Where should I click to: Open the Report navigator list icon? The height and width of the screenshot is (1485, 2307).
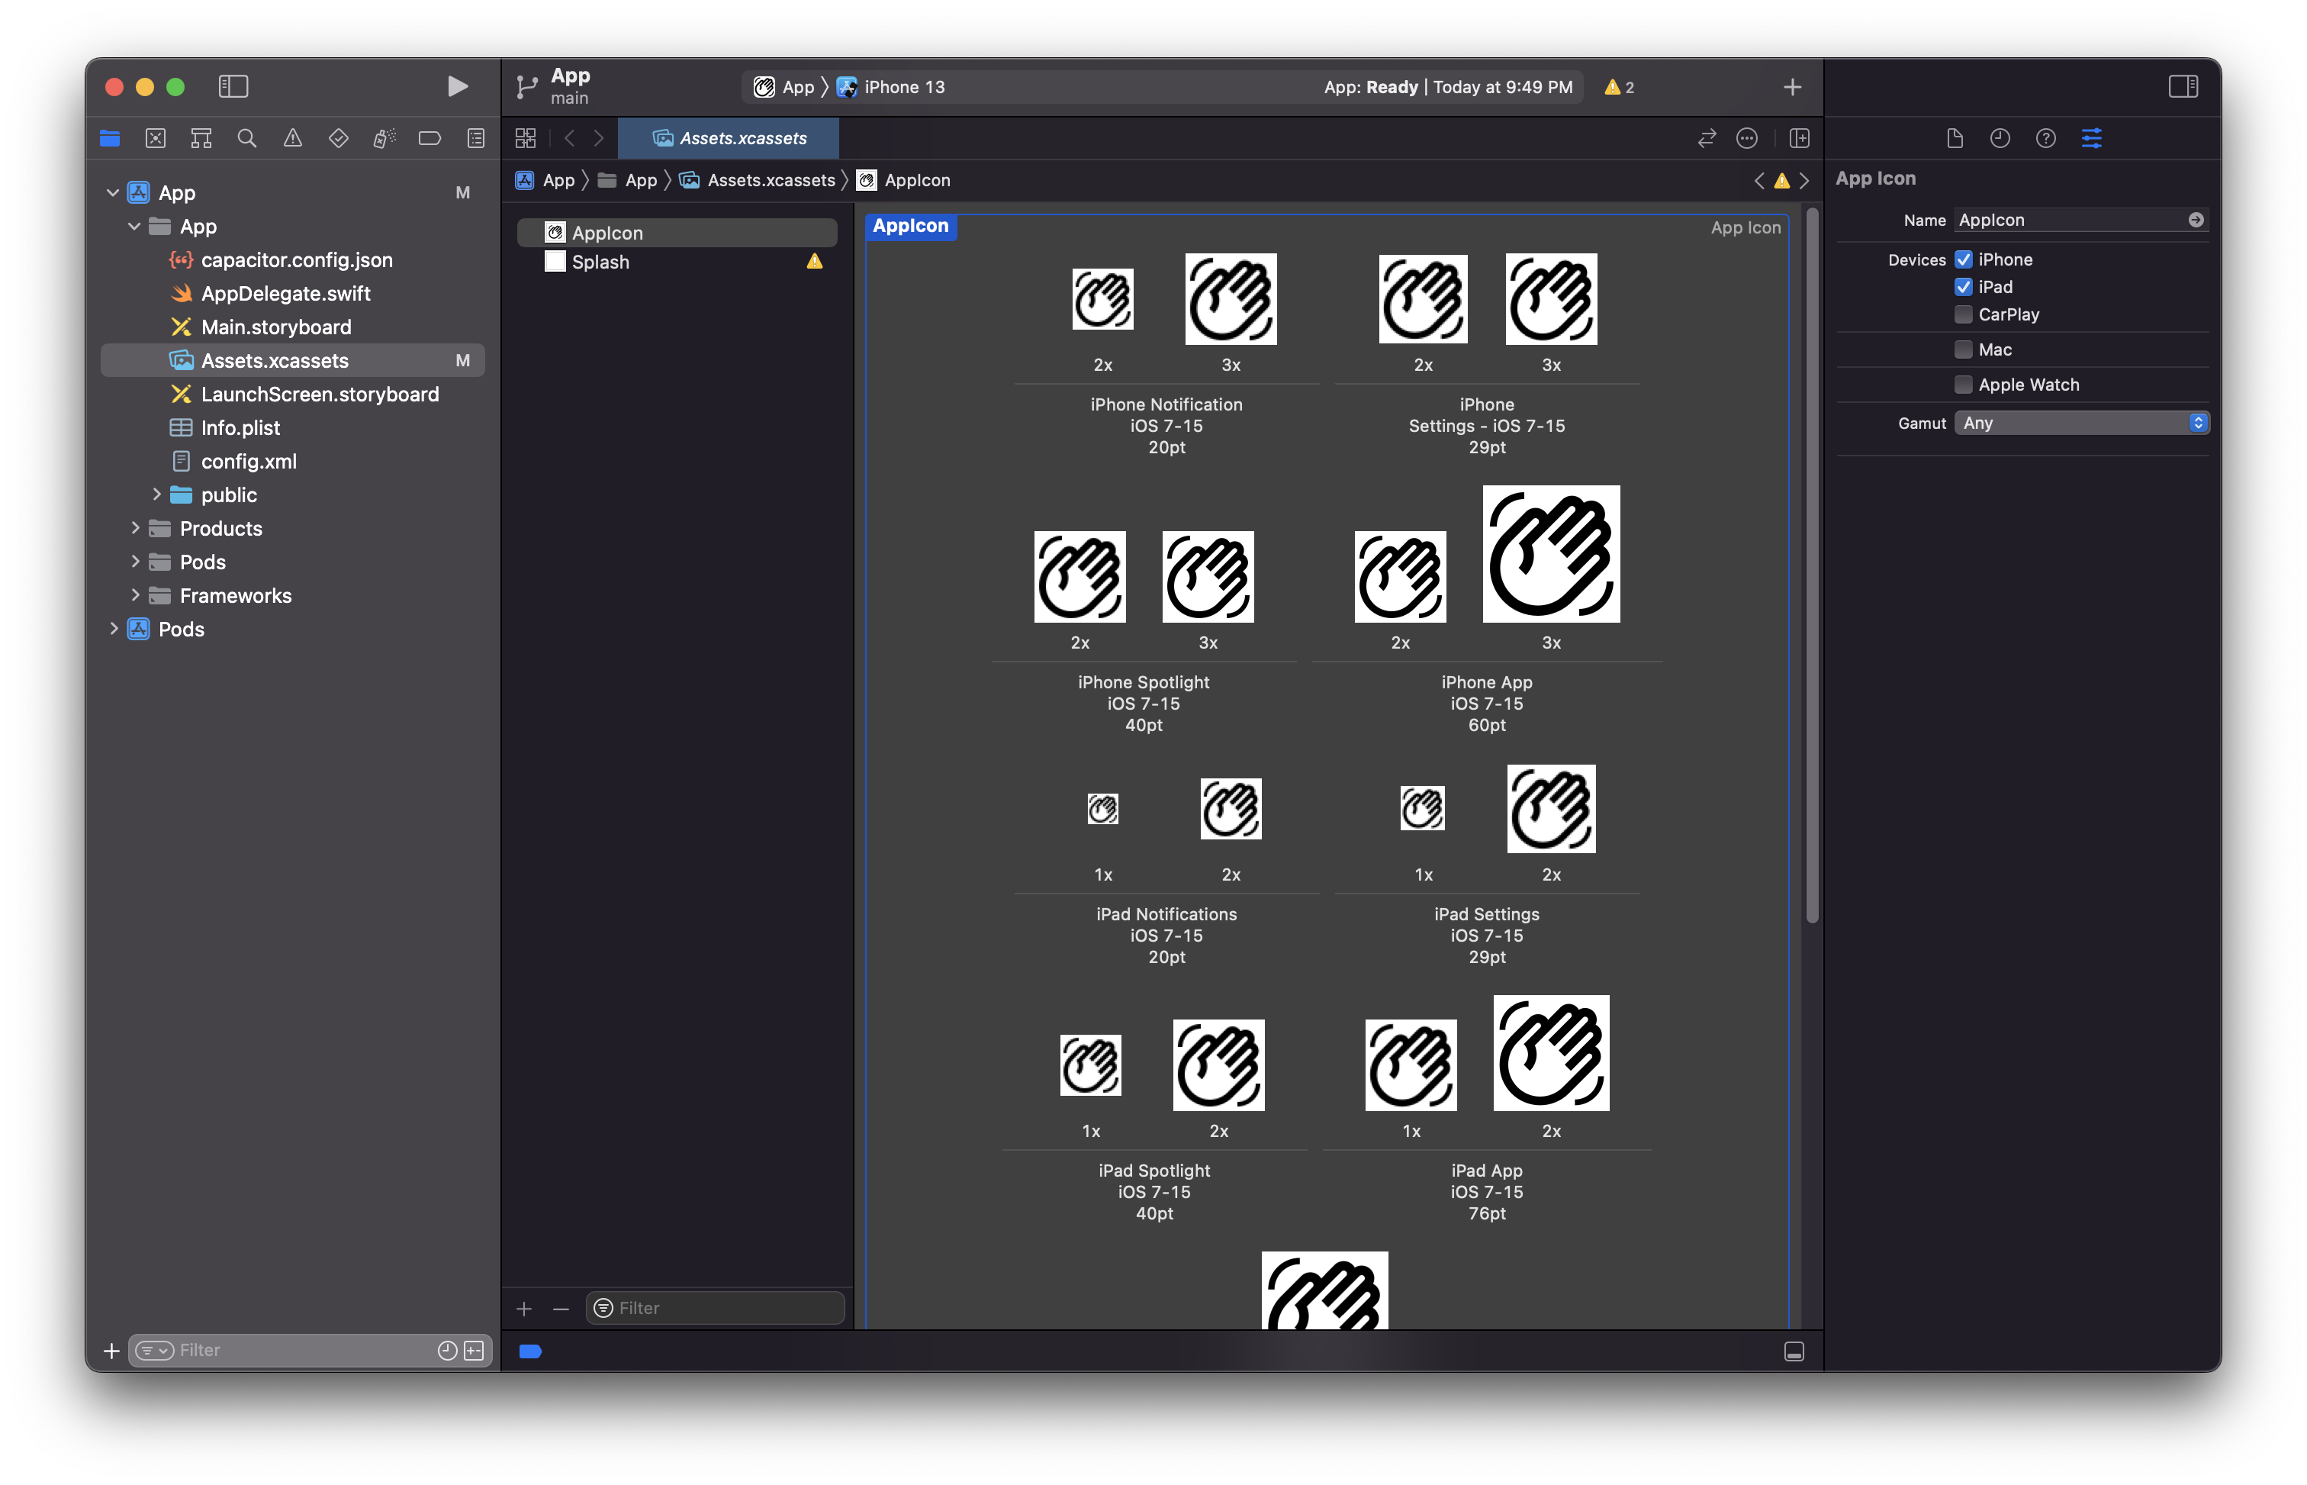(475, 138)
